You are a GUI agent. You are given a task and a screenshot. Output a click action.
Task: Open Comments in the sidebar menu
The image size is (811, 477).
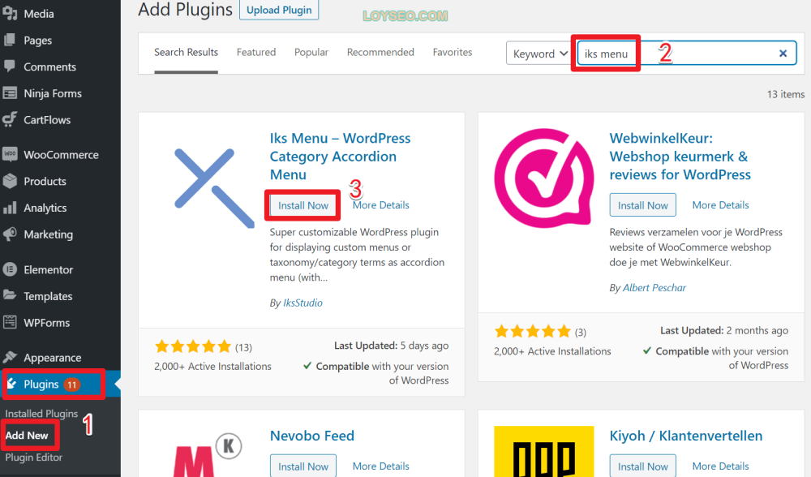(49, 67)
